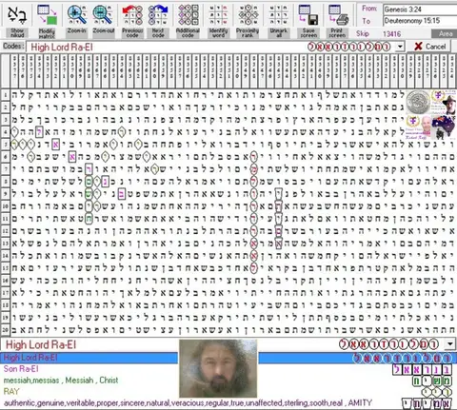This screenshot has width=457, height=410.
Task: Activate the Identify word tool
Action: pyautogui.click(x=218, y=14)
